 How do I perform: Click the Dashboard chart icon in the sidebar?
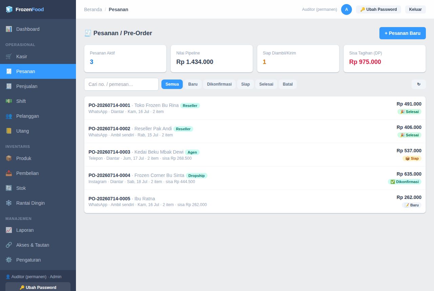pos(9,29)
